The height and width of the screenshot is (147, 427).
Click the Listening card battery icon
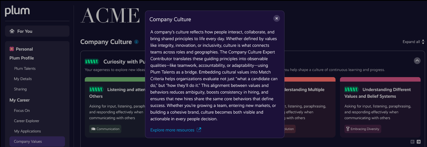(96, 89)
